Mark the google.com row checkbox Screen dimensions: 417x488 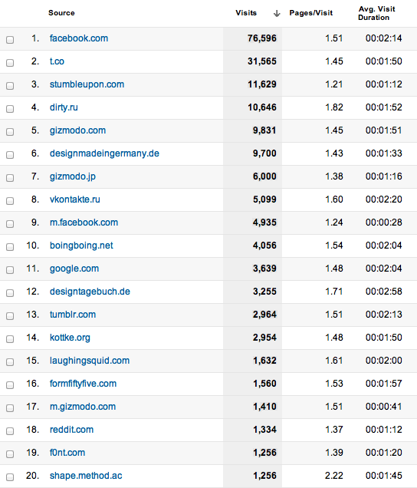click(10, 270)
